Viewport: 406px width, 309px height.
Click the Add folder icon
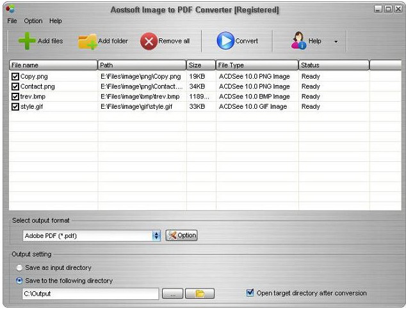pyautogui.click(x=88, y=42)
